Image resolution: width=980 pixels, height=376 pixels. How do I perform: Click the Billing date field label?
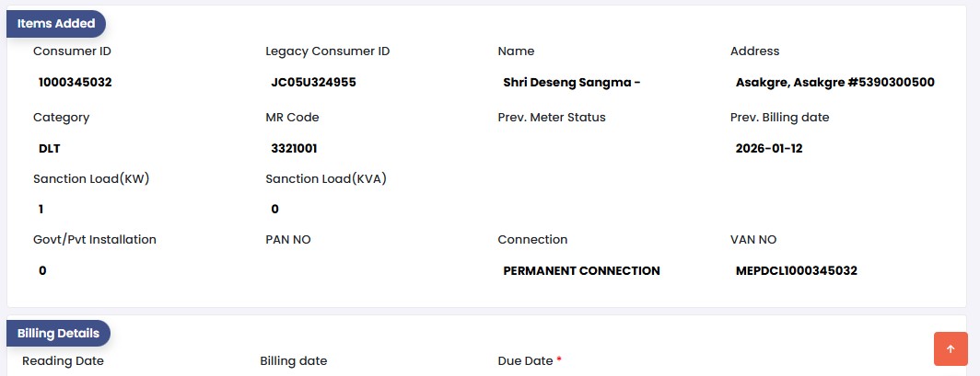pos(294,361)
